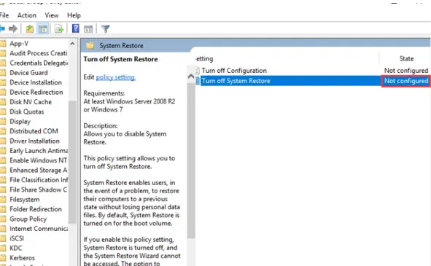Select the App-V folder in tree
This screenshot has width=431, height=266.
tap(19, 44)
